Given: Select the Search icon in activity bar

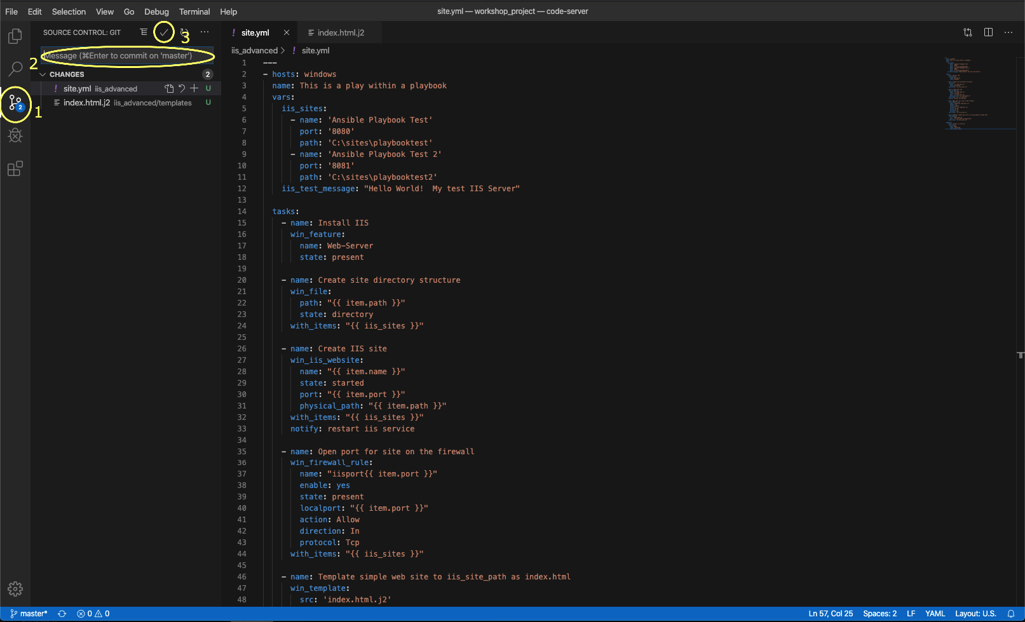Looking at the screenshot, I should pos(15,69).
